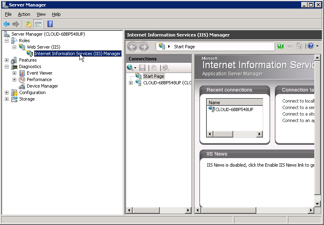
Task: Expand the Event Viewer node
Action: click(14, 73)
